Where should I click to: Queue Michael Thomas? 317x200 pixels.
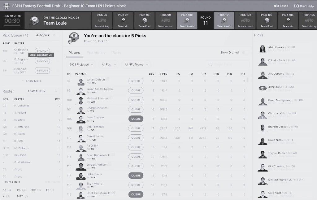[x=136, y=100]
